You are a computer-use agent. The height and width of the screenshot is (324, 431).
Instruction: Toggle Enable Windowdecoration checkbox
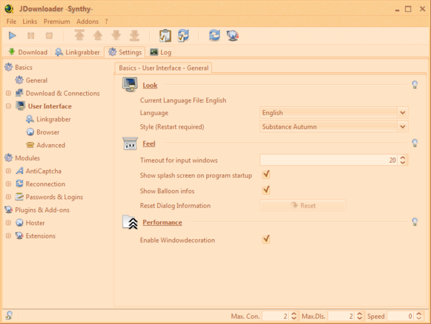(266, 239)
